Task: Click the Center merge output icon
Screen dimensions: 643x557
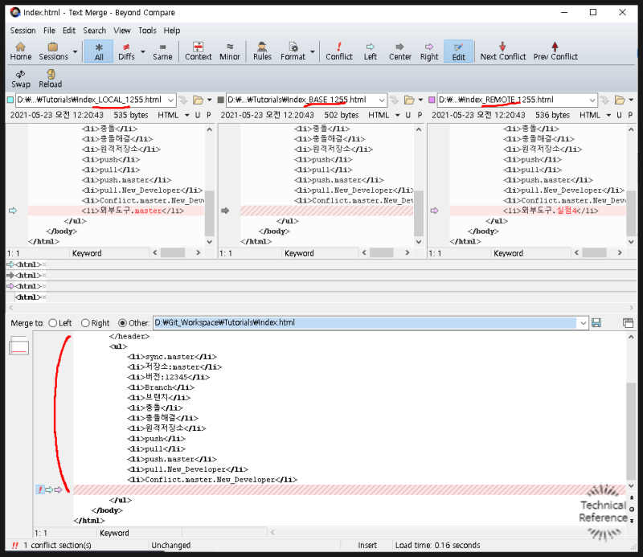Action: pyautogui.click(x=399, y=50)
